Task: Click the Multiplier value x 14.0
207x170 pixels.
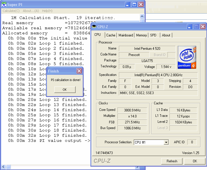Action: (x=132, y=116)
